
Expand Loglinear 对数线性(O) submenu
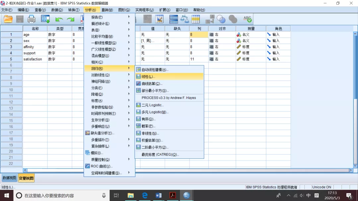click(x=110, y=75)
